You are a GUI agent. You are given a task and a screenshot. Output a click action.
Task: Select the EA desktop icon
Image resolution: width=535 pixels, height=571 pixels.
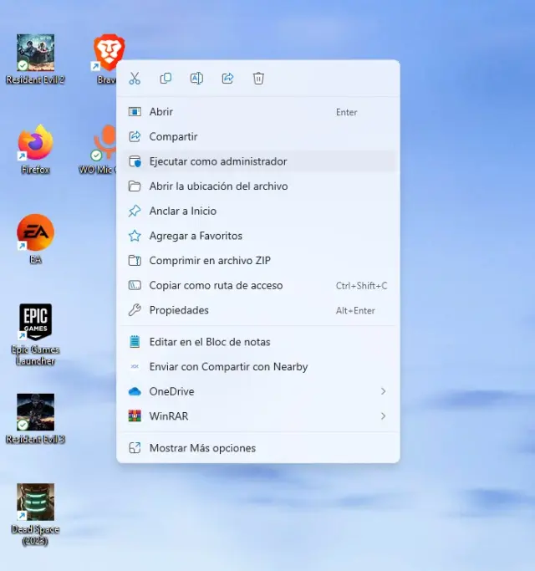35,233
